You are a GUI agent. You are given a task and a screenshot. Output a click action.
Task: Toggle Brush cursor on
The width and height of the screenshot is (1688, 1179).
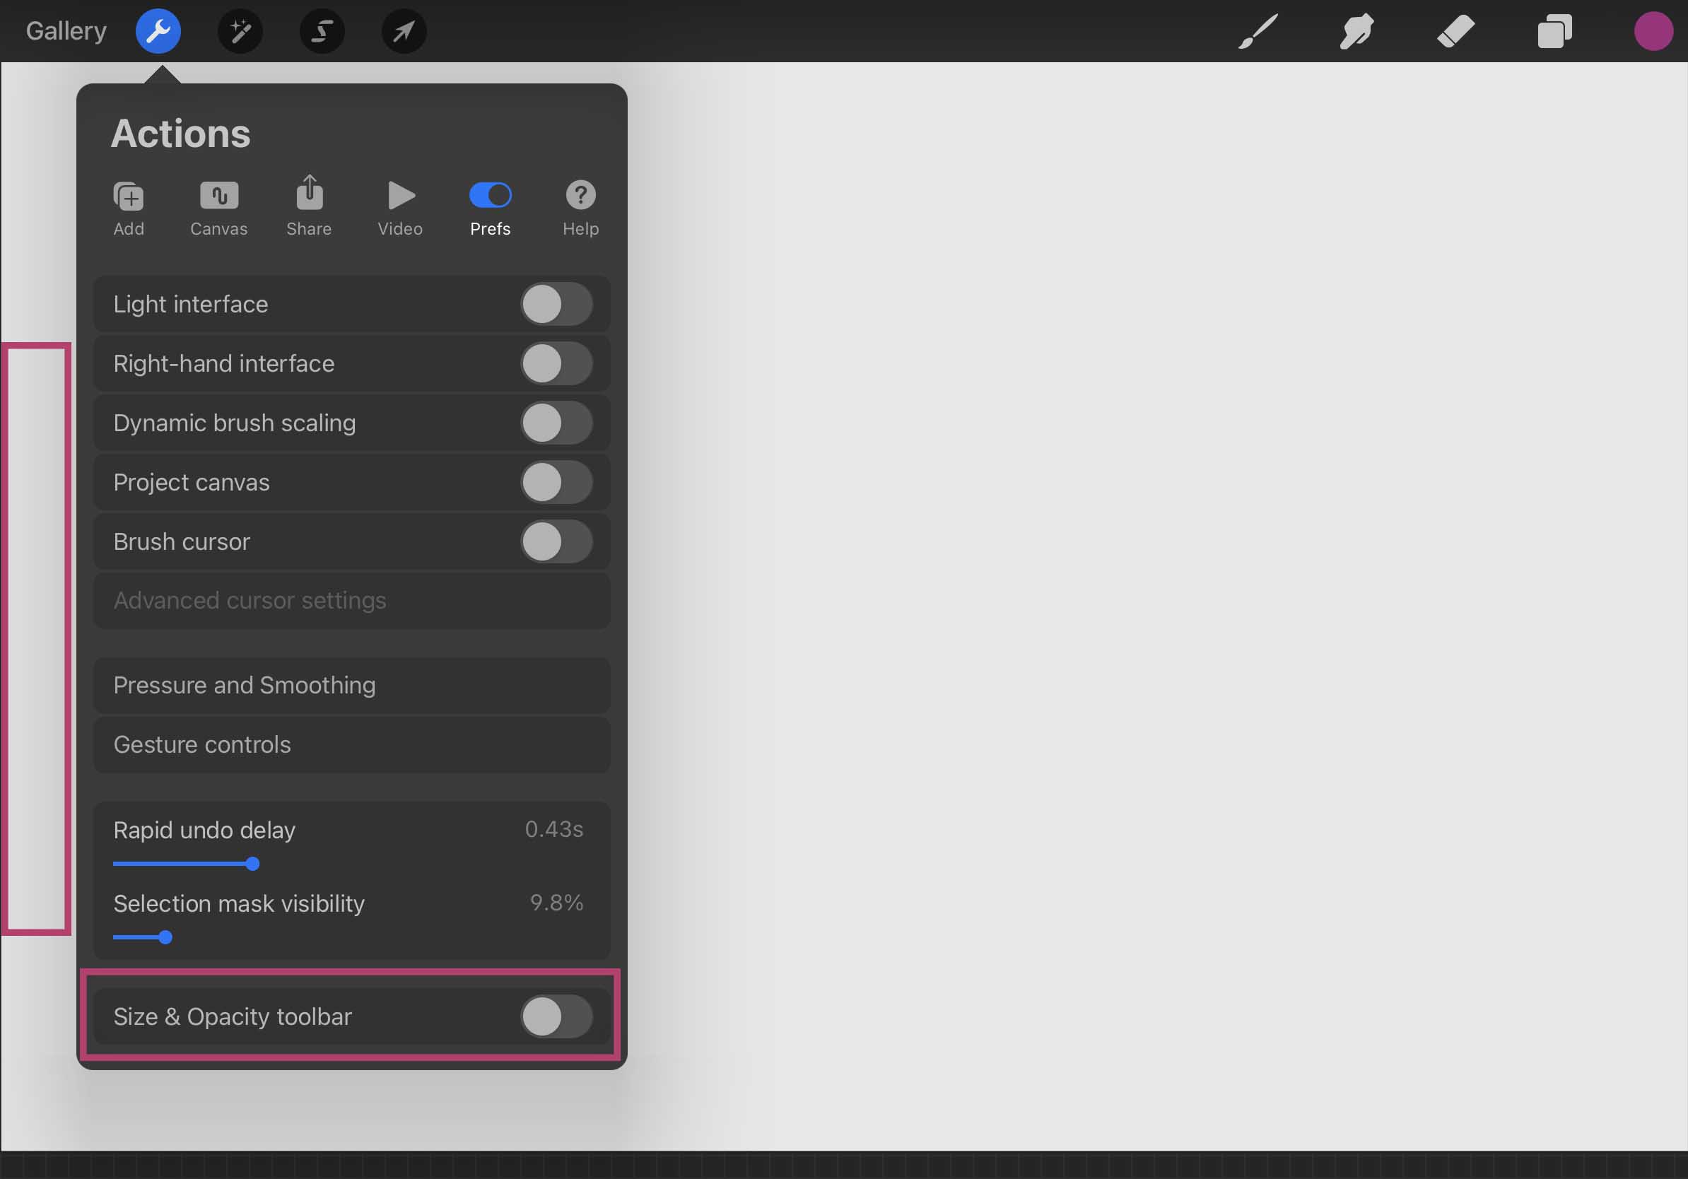point(557,541)
